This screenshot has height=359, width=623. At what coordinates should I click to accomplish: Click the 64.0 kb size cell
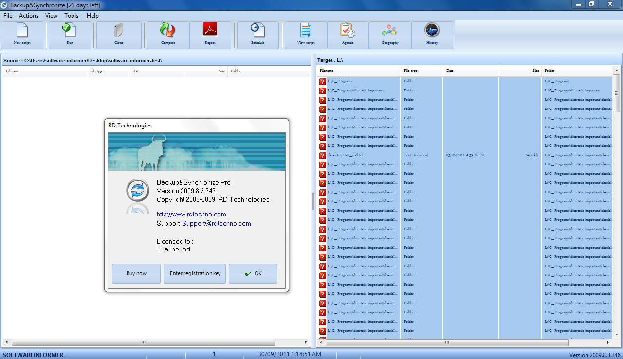click(531, 155)
